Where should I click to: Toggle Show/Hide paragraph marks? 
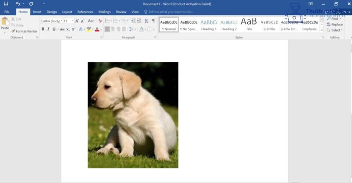point(154,21)
